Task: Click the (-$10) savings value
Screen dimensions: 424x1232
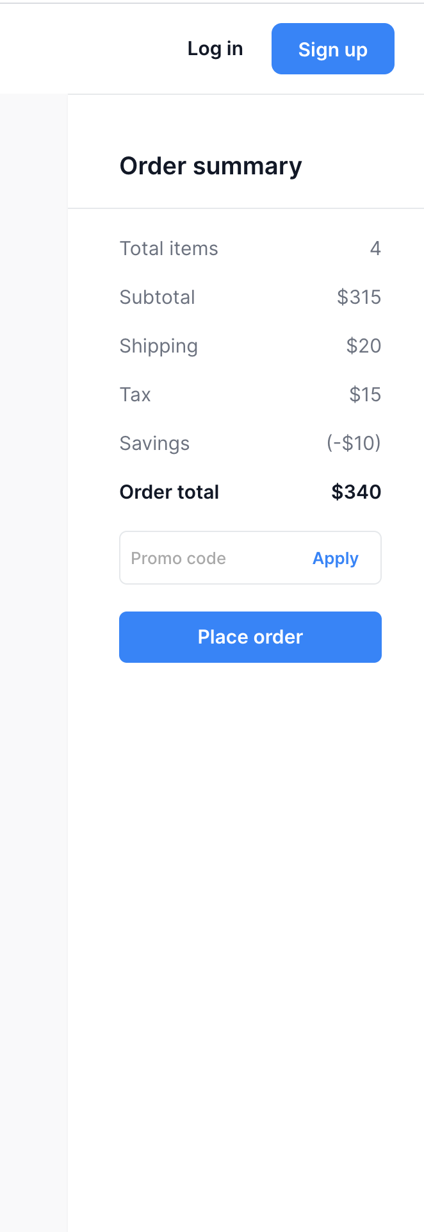Action: tap(354, 444)
